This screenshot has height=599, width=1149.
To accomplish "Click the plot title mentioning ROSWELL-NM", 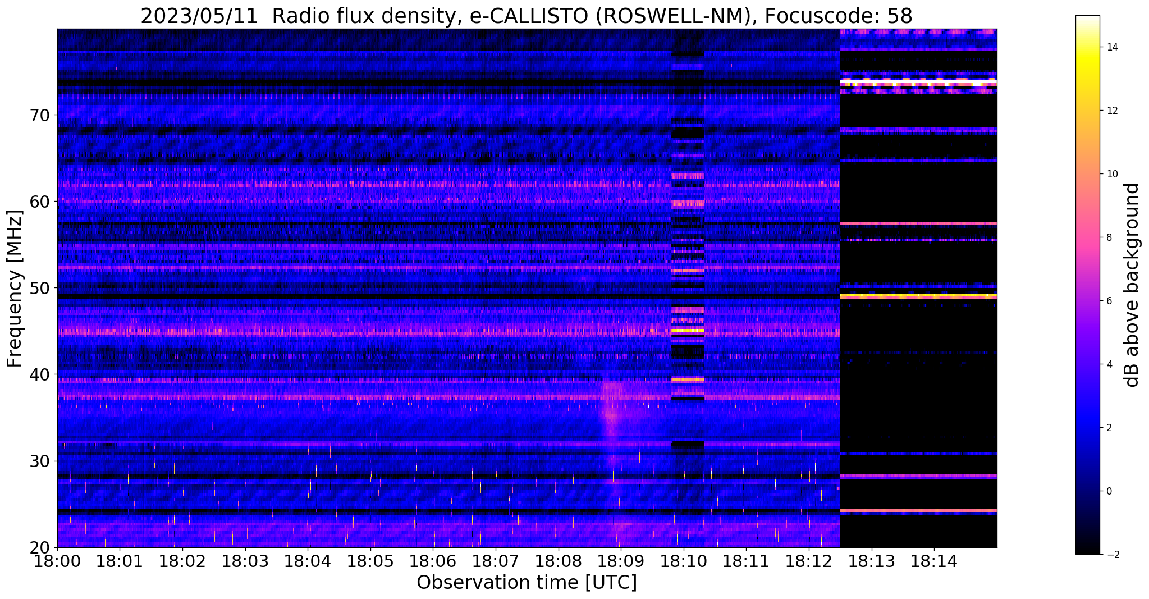I will pyautogui.click(x=527, y=16).
